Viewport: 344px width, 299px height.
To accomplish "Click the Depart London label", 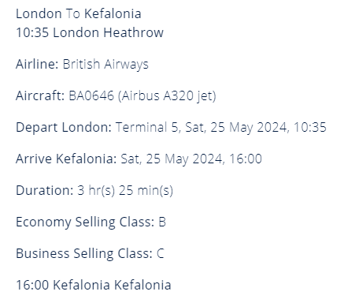I will click(x=64, y=127).
